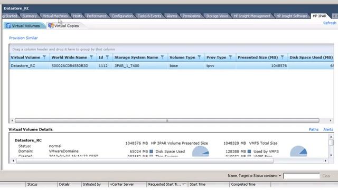Filter the Prov Type column
The width and height of the screenshot is (338, 190).
pyautogui.click(x=231, y=58)
